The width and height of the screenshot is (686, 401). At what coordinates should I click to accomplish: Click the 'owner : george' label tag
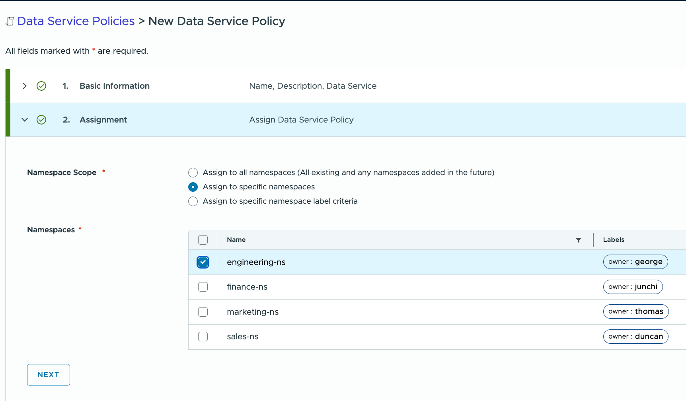pyautogui.click(x=635, y=262)
